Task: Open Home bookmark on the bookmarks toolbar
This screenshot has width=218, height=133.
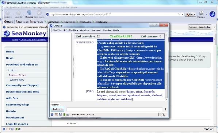Action: pyautogui.click(x=9, y=21)
